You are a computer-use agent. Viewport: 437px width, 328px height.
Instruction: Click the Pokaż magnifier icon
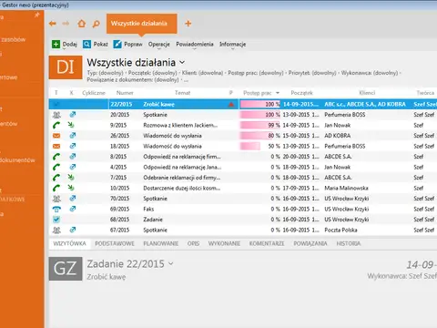point(86,45)
